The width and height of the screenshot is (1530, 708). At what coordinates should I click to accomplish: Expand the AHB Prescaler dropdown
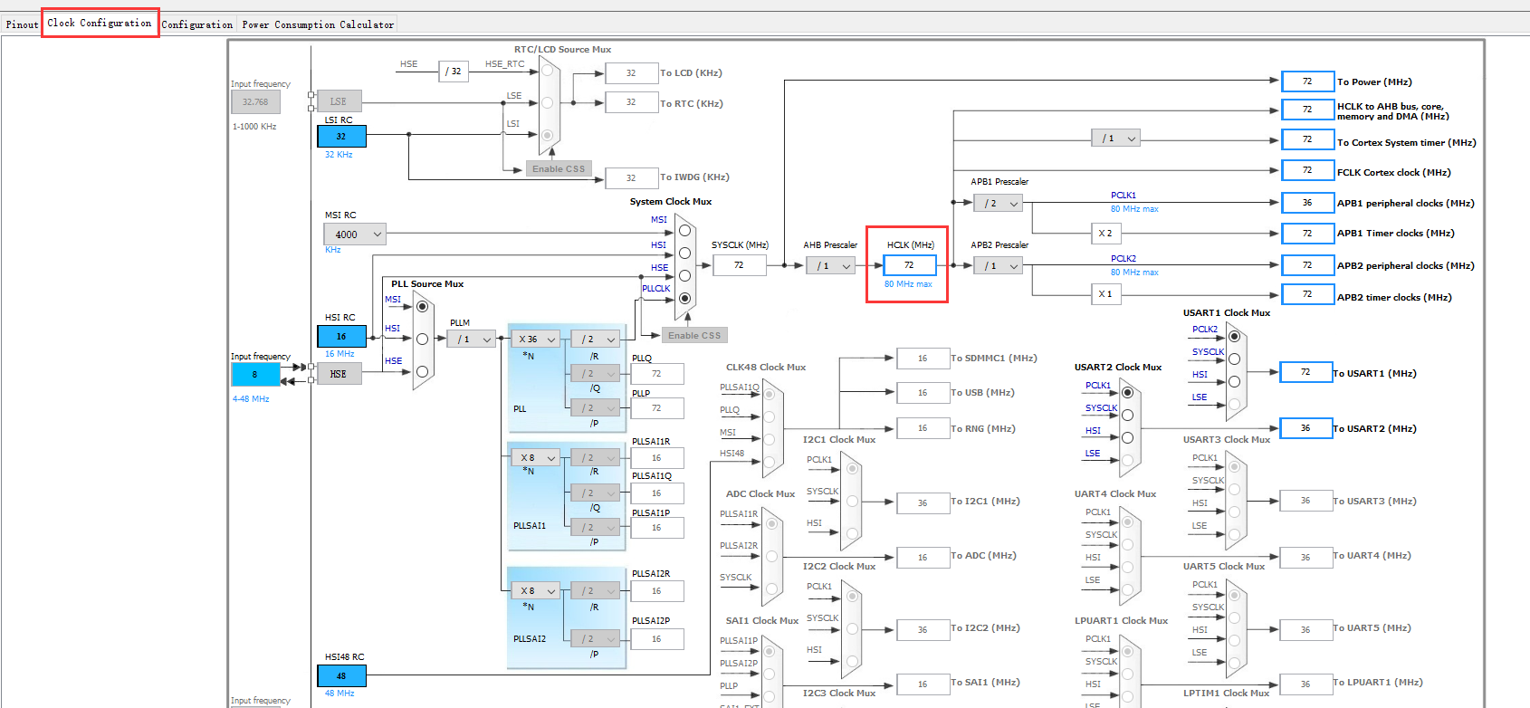coord(831,266)
